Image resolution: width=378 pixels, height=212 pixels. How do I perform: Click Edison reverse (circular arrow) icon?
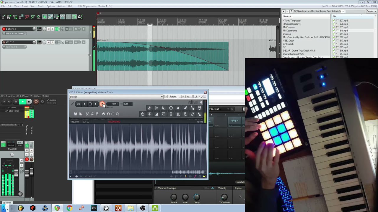point(143,114)
